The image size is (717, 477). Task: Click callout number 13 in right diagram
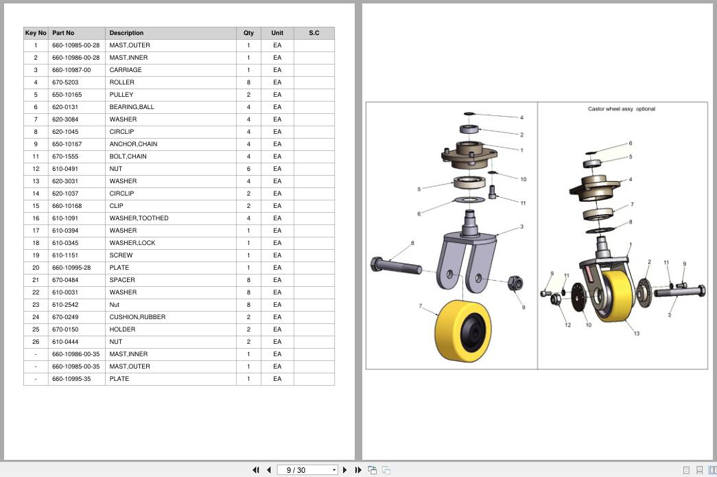[x=637, y=334]
